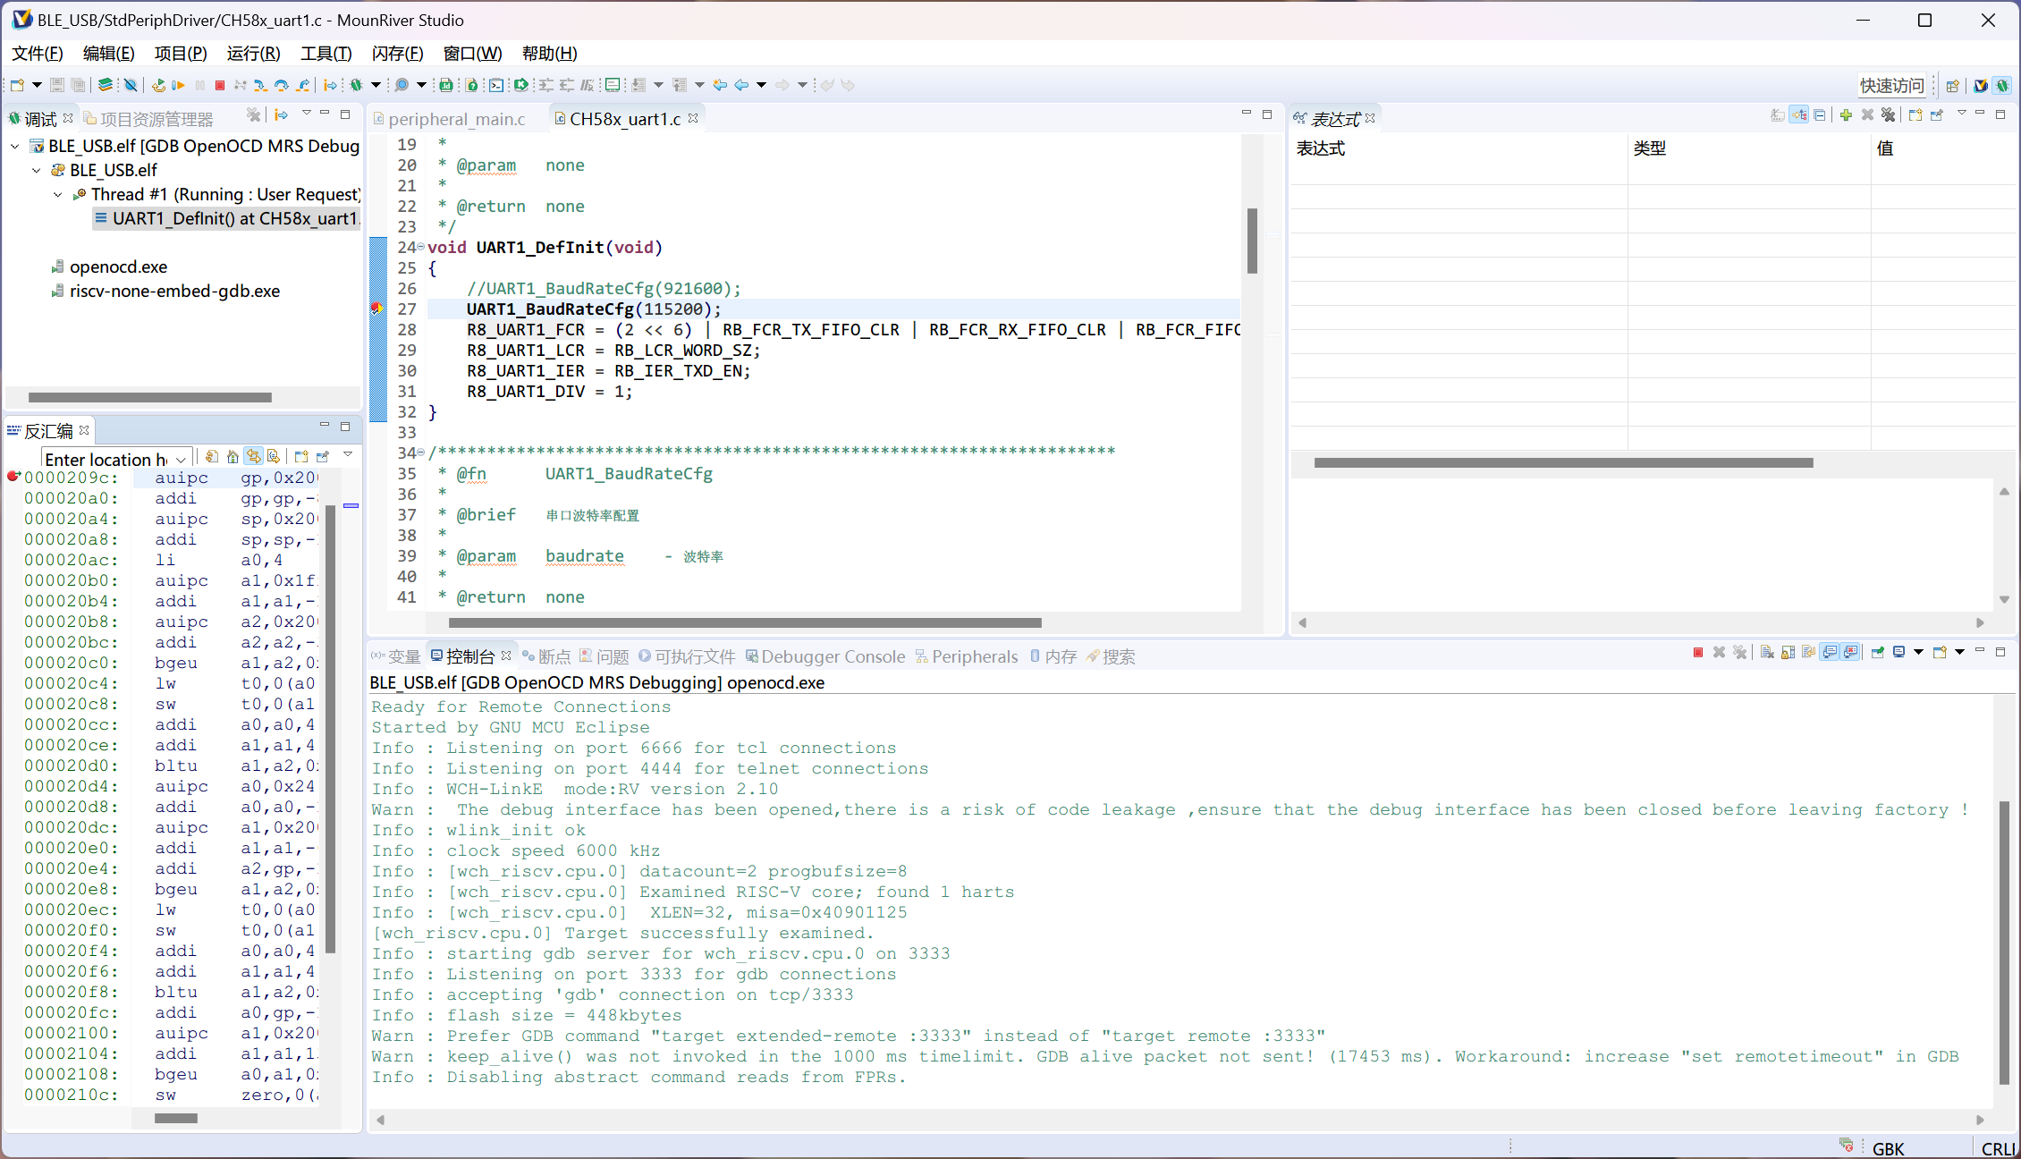This screenshot has width=2021, height=1159.
Task: Open the Expressions view menu triangle
Action: 1961,114
